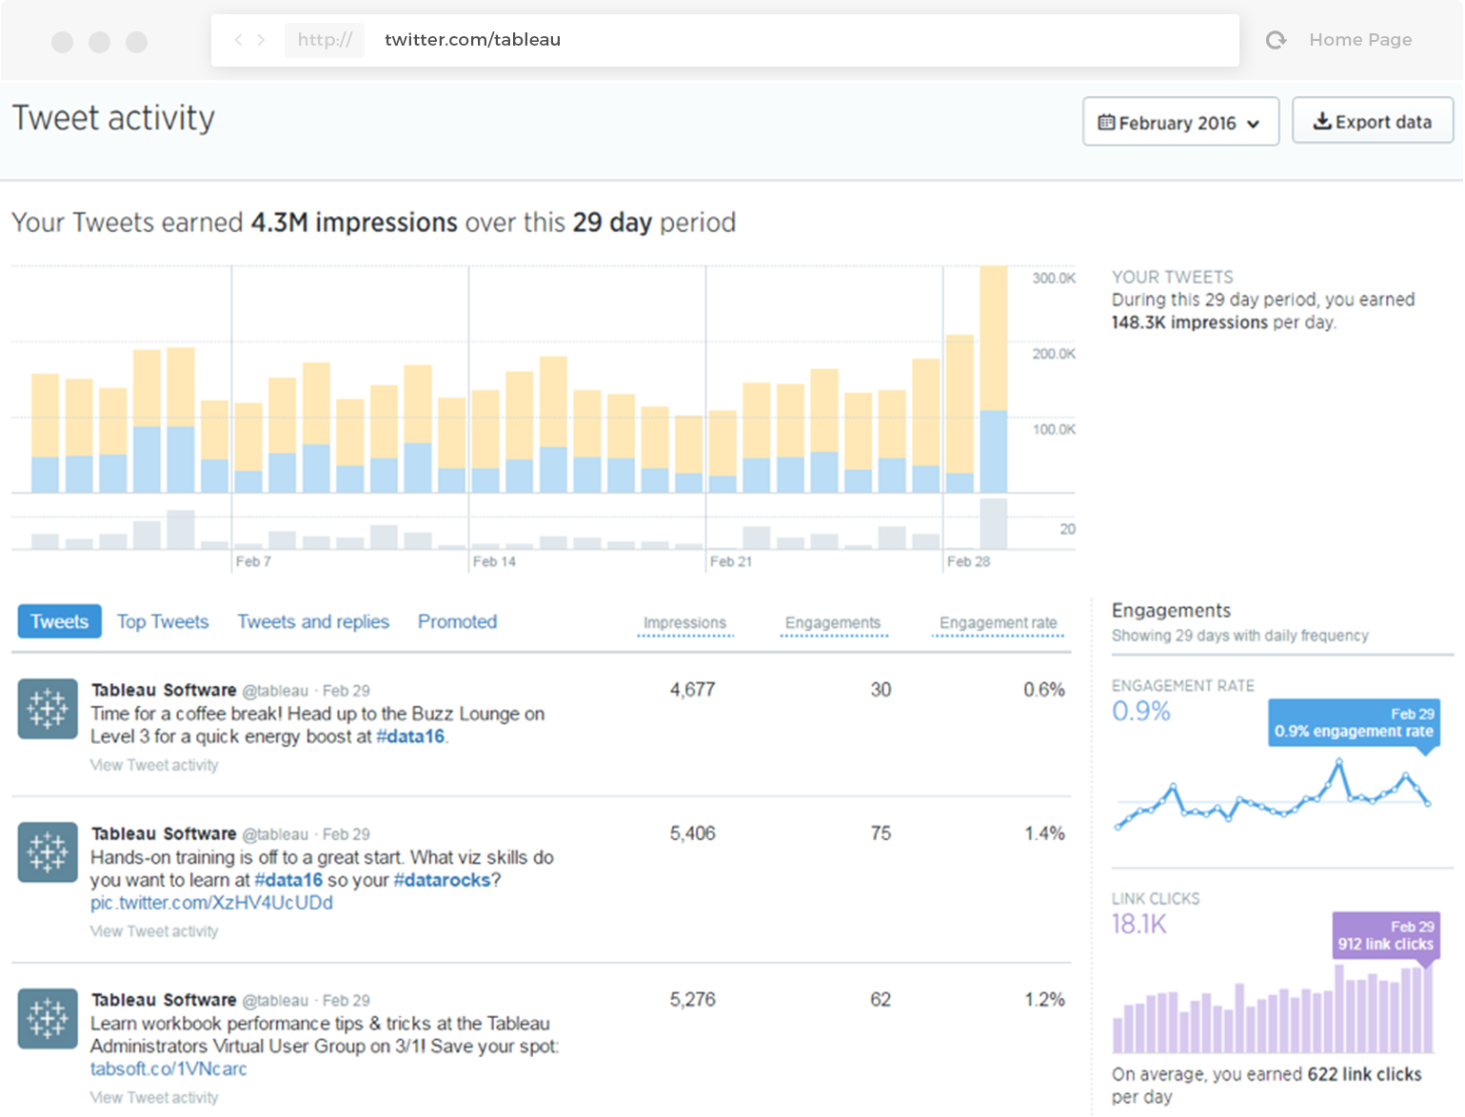Sort by Impressions column header
This screenshot has width=1465, height=1117.
[684, 623]
